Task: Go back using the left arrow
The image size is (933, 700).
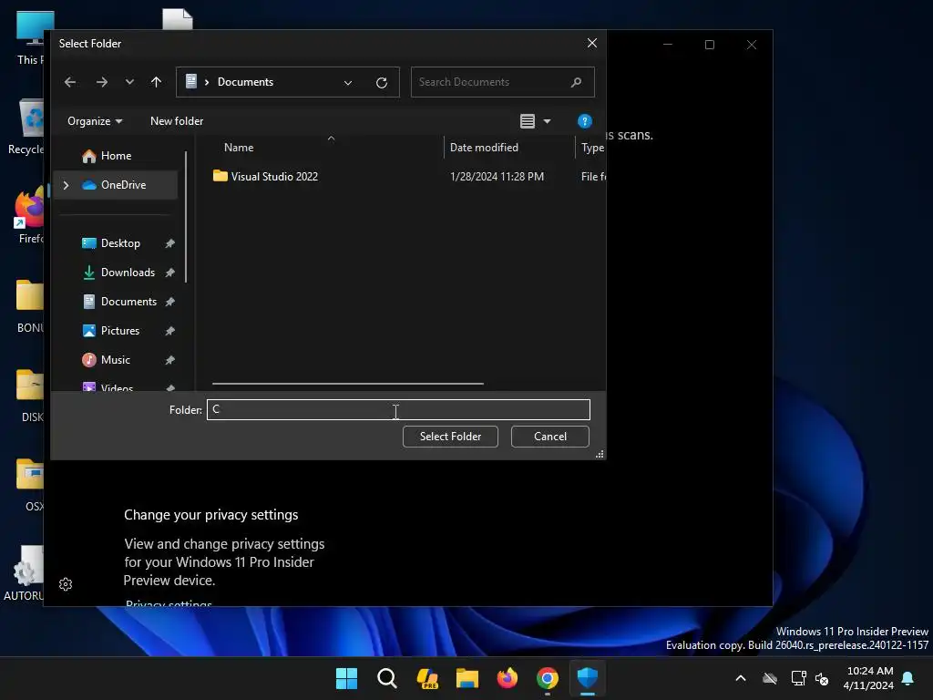Action: click(x=70, y=82)
